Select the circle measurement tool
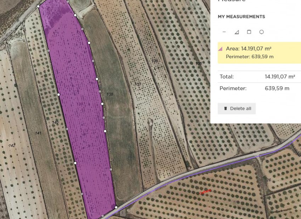The width and height of the screenshot is (301, 219). (x=262, y=31)
